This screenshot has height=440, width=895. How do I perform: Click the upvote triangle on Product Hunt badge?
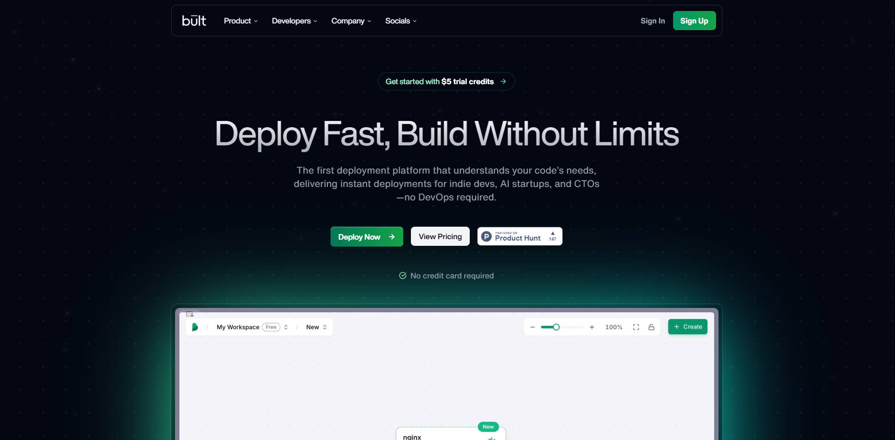click(x=552, y=233)
